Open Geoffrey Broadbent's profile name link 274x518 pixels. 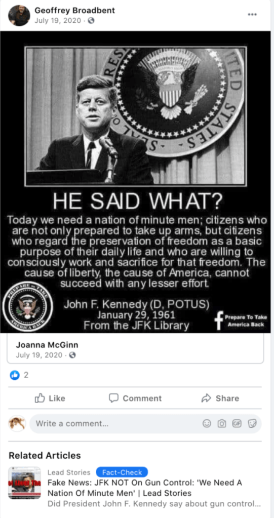[74, 10]
